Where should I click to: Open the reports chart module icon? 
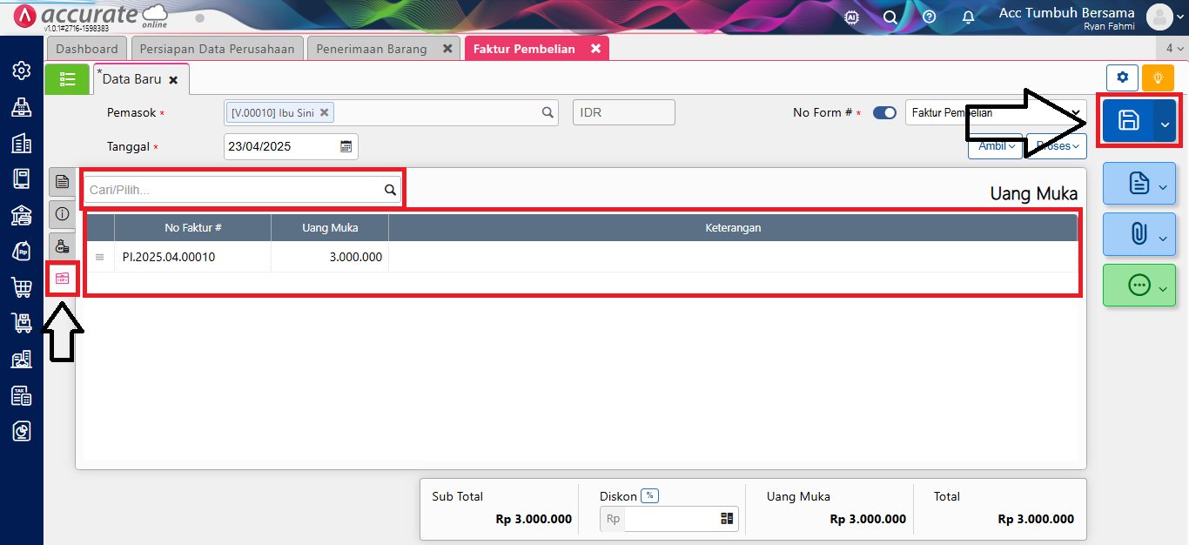click(x=22, y=431)
